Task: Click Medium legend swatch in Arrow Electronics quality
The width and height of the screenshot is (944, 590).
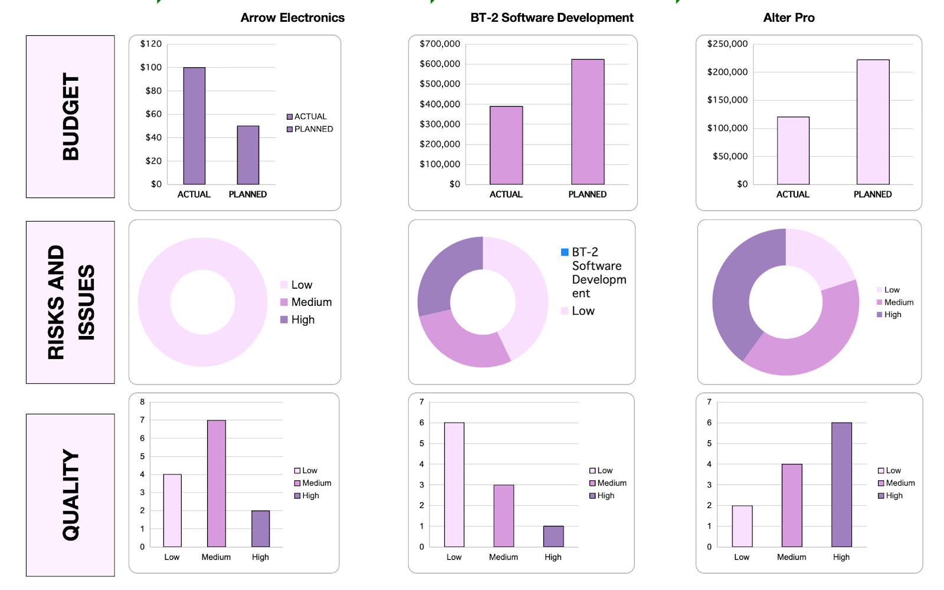Action: 297,483
